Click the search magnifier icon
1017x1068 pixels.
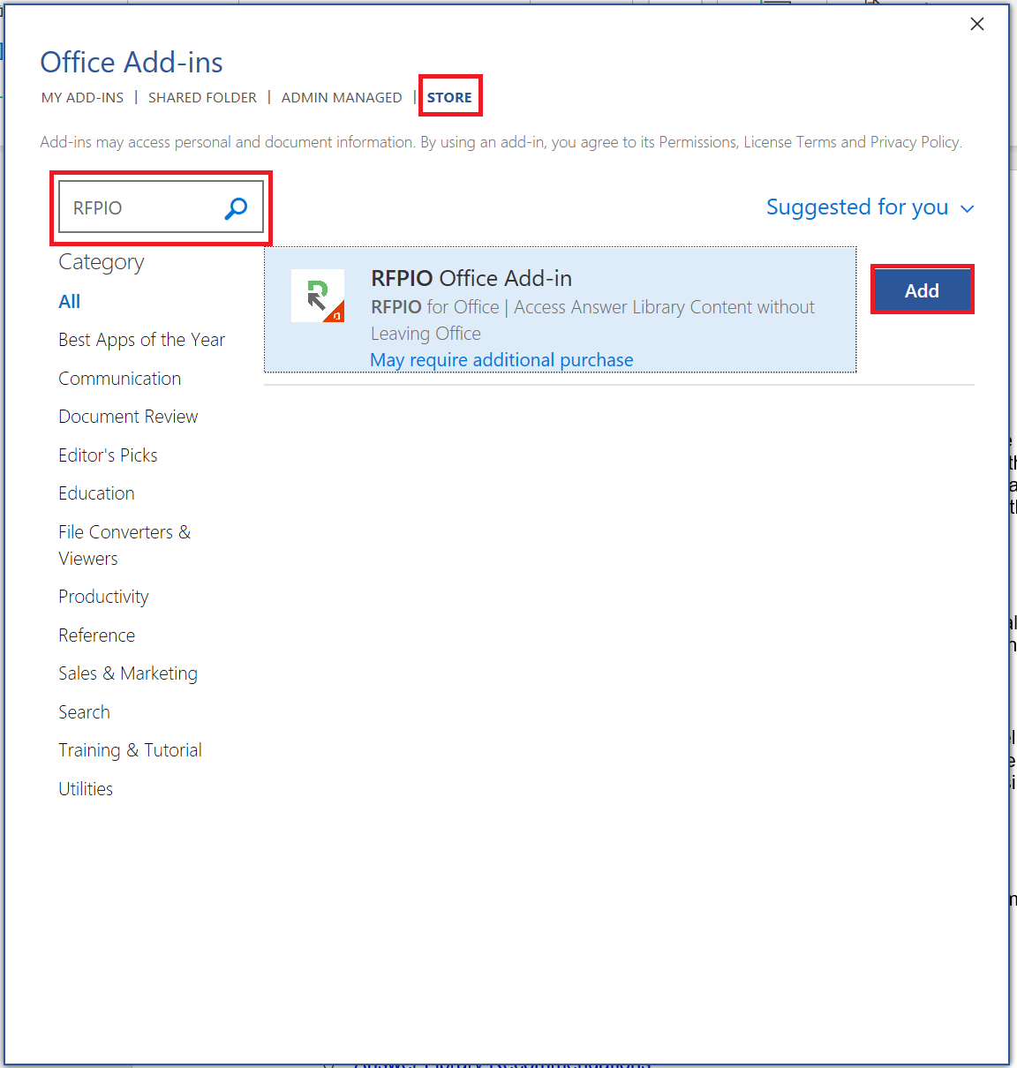(x=236, y=208)
